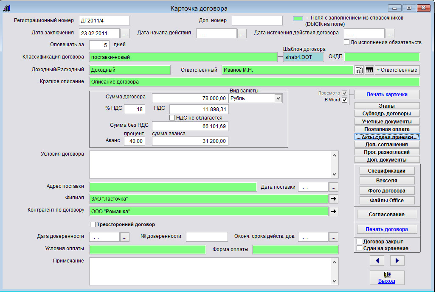Open the Этапы section
Screen dimensions: 436x293
click(x=387, y=106)
